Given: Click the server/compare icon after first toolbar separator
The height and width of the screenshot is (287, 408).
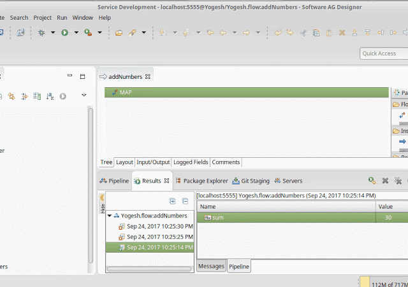Looking at the screenshot, I should 20,32.
